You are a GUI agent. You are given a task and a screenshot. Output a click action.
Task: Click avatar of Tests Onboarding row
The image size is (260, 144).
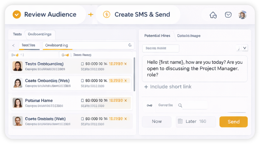point(17,66)
